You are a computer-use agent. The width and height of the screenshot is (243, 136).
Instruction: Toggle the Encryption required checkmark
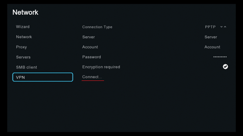pos(225,66)
